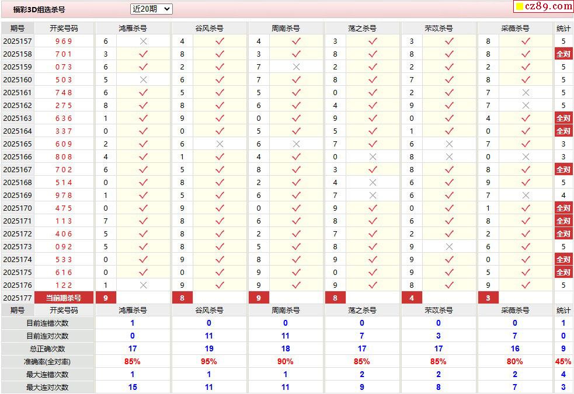The image size is (574, 394).
Task: Click the 全对 badge in row 2025158
Action: click(563, 54)
